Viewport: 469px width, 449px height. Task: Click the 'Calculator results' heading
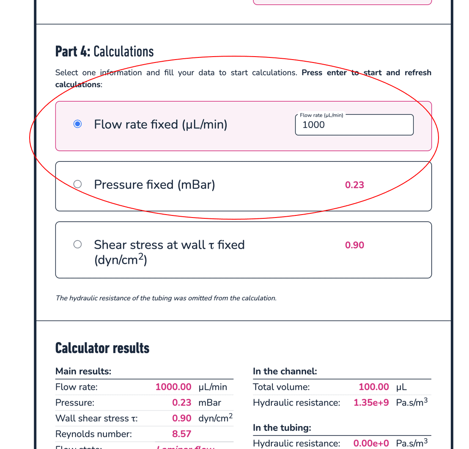102,348
